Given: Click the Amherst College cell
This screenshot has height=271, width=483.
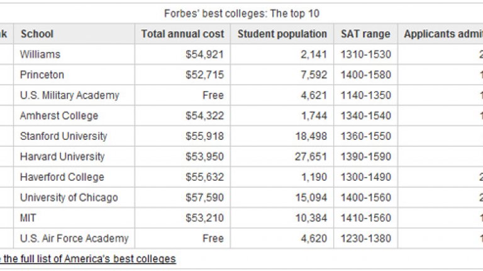Looking at the screenshot, I should (59, 115).
